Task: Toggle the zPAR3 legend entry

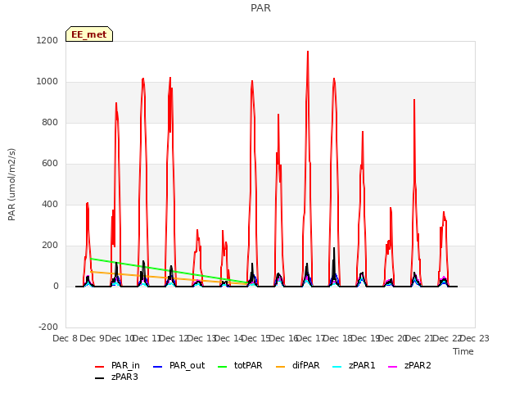Action: click(116, 377)
